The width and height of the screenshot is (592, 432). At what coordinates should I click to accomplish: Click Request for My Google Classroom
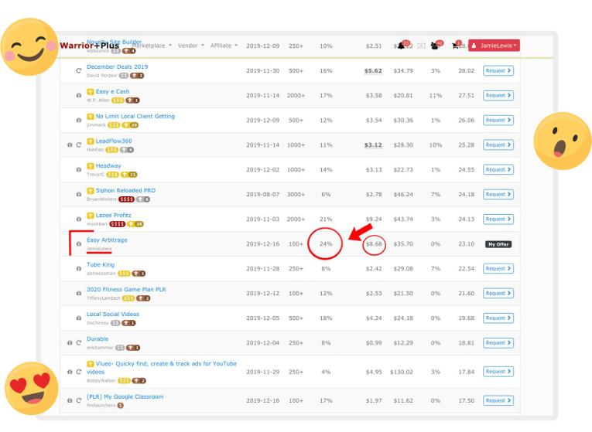[x=498, y=400]
